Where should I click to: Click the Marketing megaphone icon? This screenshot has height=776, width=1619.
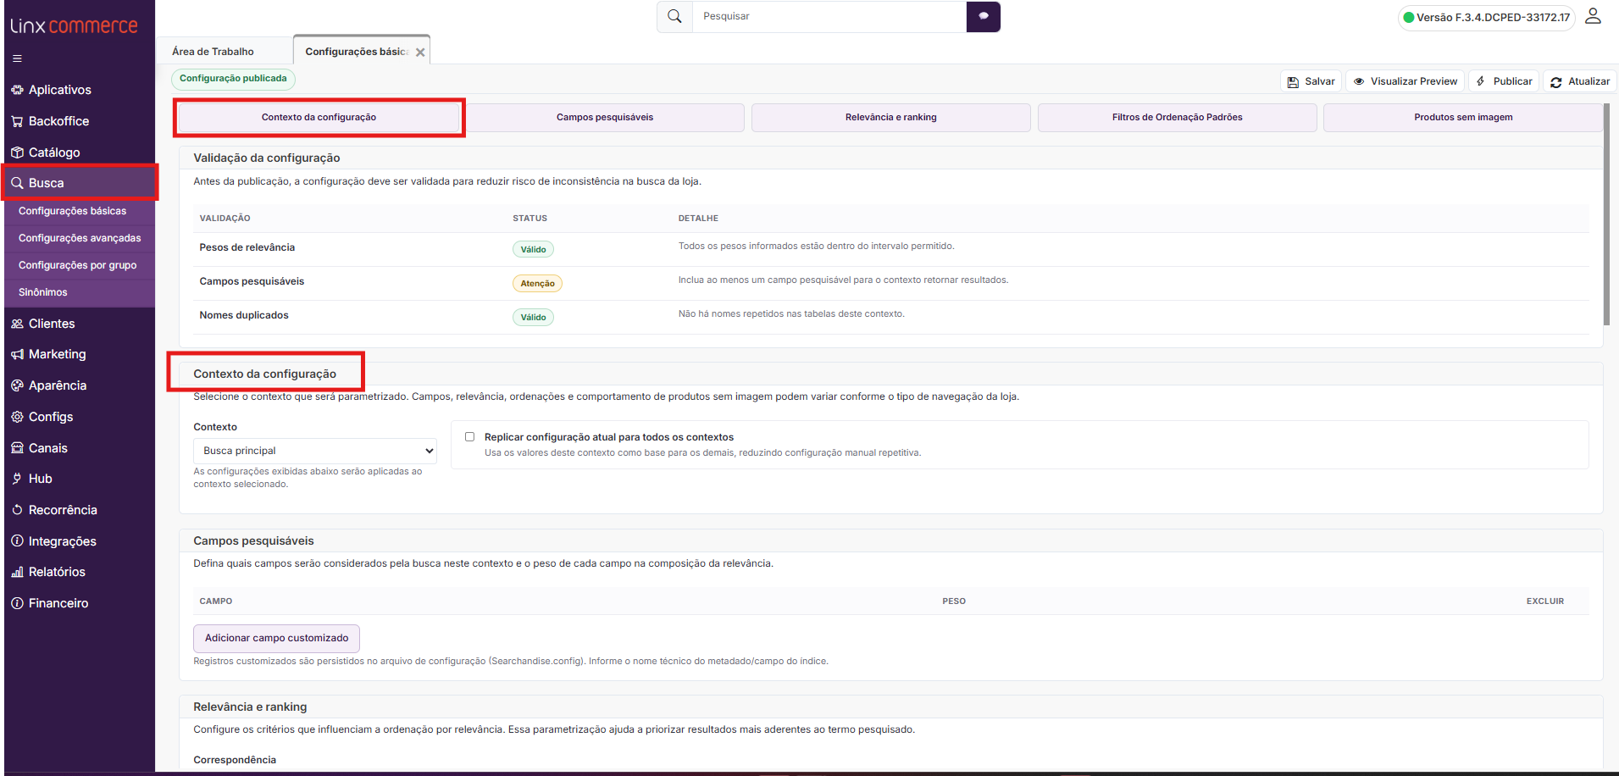pos(17,354)
